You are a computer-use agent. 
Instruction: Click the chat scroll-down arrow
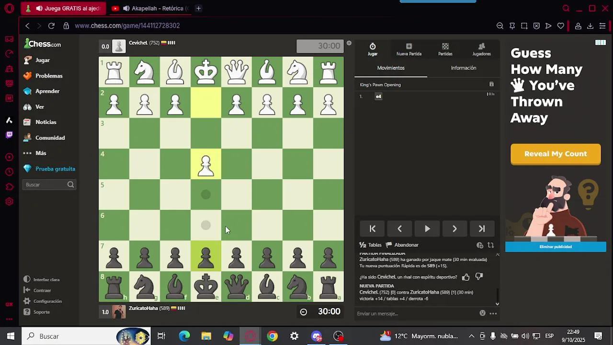pos(497,303)
